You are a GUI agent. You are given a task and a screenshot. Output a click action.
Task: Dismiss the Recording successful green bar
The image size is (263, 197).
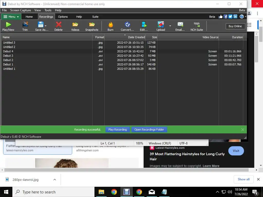243,130
